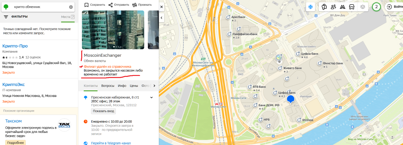Select the ВТБ Банк map marker

point(250,87)
